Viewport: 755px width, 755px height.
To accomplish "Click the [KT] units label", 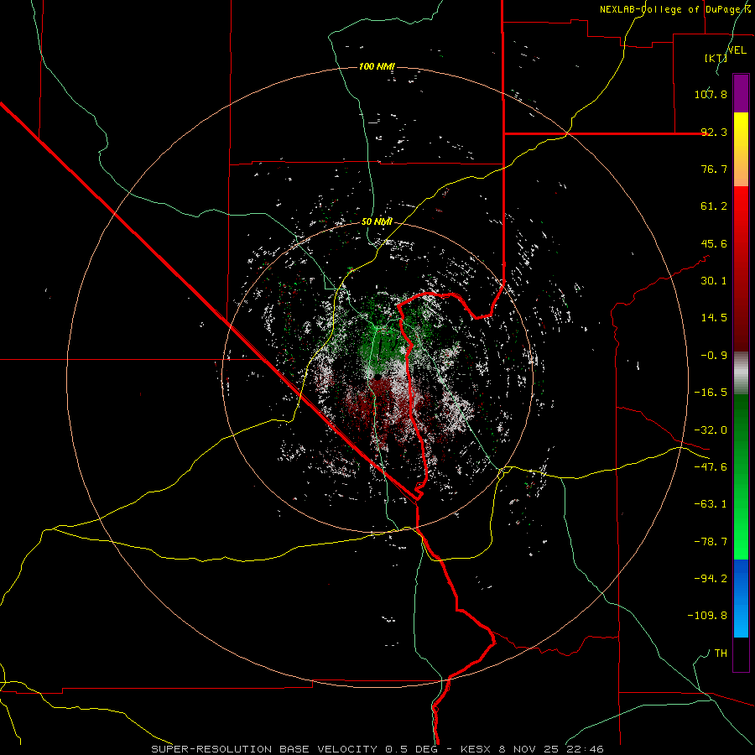I will tap(716, 58).
